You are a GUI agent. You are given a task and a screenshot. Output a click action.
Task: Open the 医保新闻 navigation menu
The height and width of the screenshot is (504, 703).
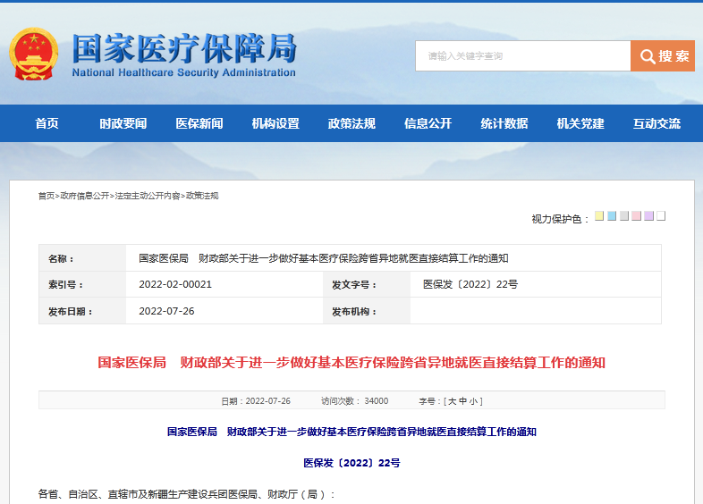click(199, 123)
